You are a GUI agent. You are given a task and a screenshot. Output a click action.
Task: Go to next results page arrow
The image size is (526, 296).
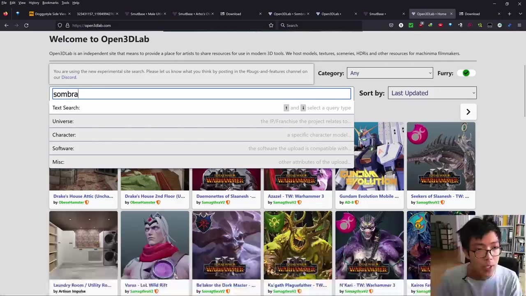pyautogui.click(x=468, y=112)
